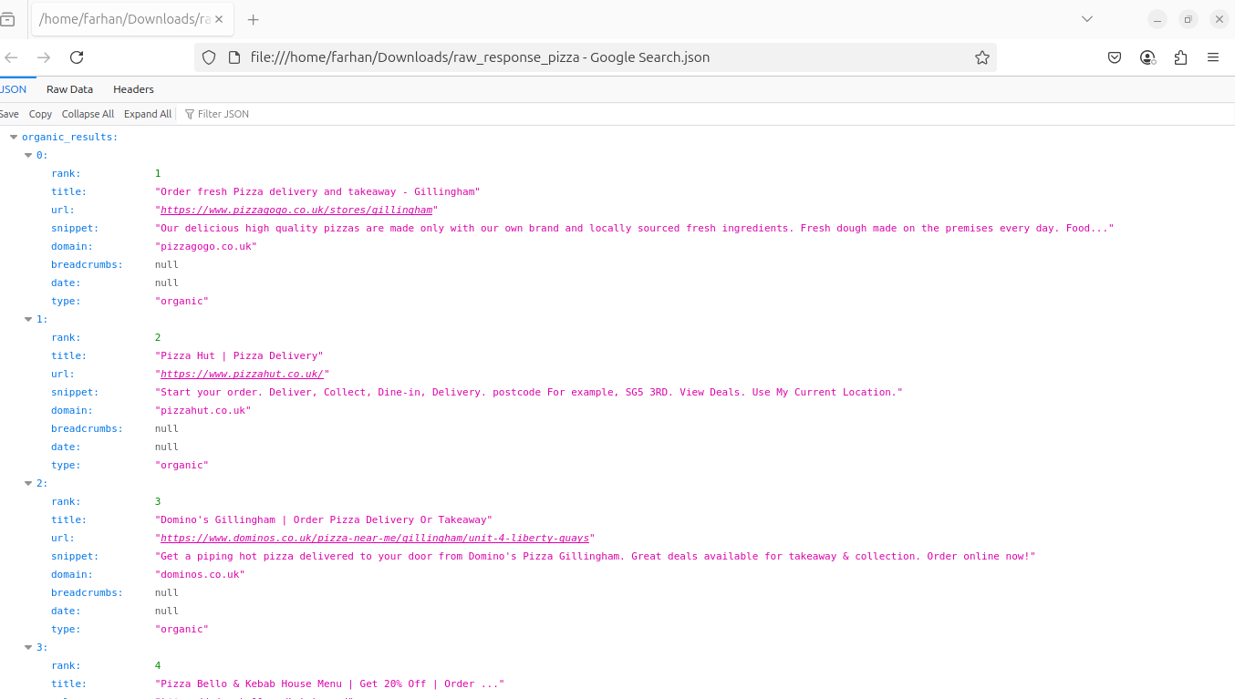Click the "dominos.co.uk" domain value
Viewport: 1235px width, 699px height.
click(200, 574)
